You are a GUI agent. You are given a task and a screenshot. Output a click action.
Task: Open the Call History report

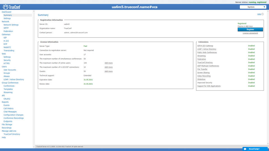[x=8, y=108]
